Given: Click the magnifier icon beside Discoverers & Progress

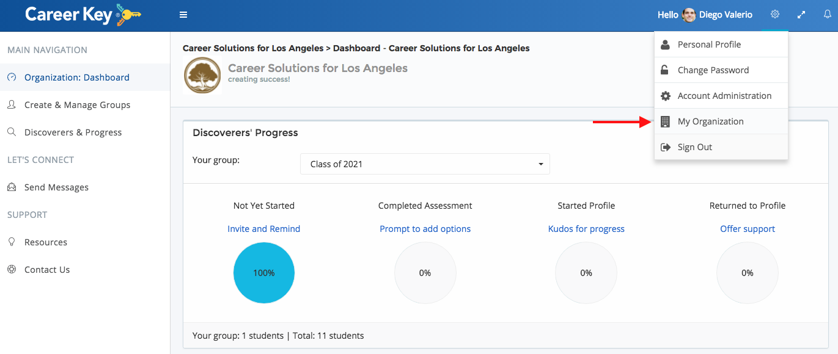Looking at the screenshot, I should 12,132.
